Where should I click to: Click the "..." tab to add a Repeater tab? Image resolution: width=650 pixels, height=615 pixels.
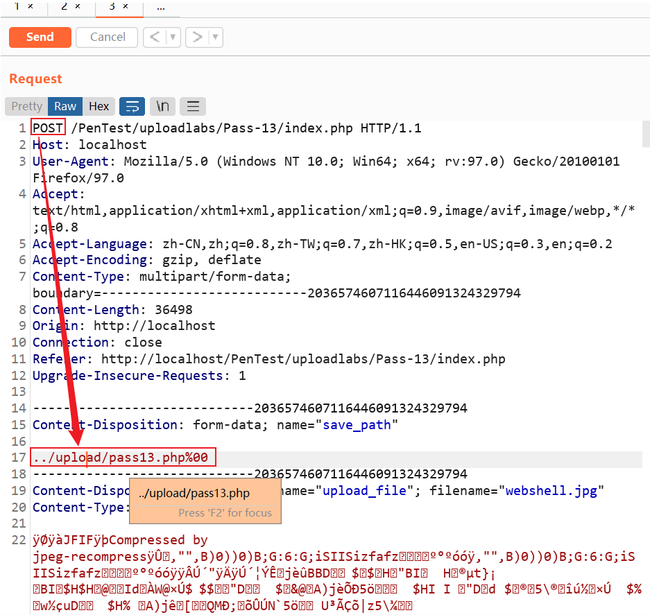[x=161, y=8]
